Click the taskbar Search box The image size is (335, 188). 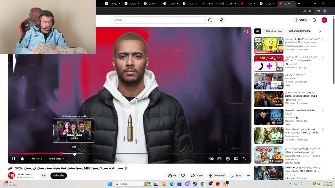point(133,184)
